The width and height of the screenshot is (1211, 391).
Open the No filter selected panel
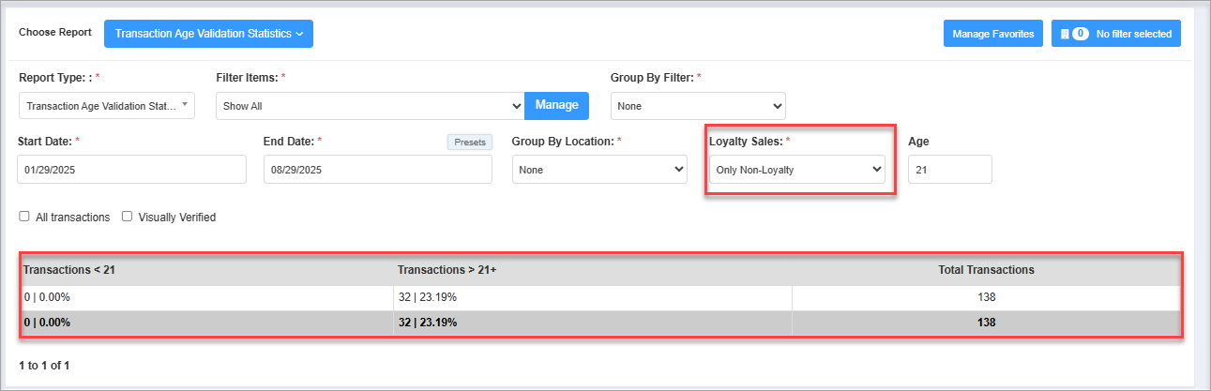click(1115, 34)
